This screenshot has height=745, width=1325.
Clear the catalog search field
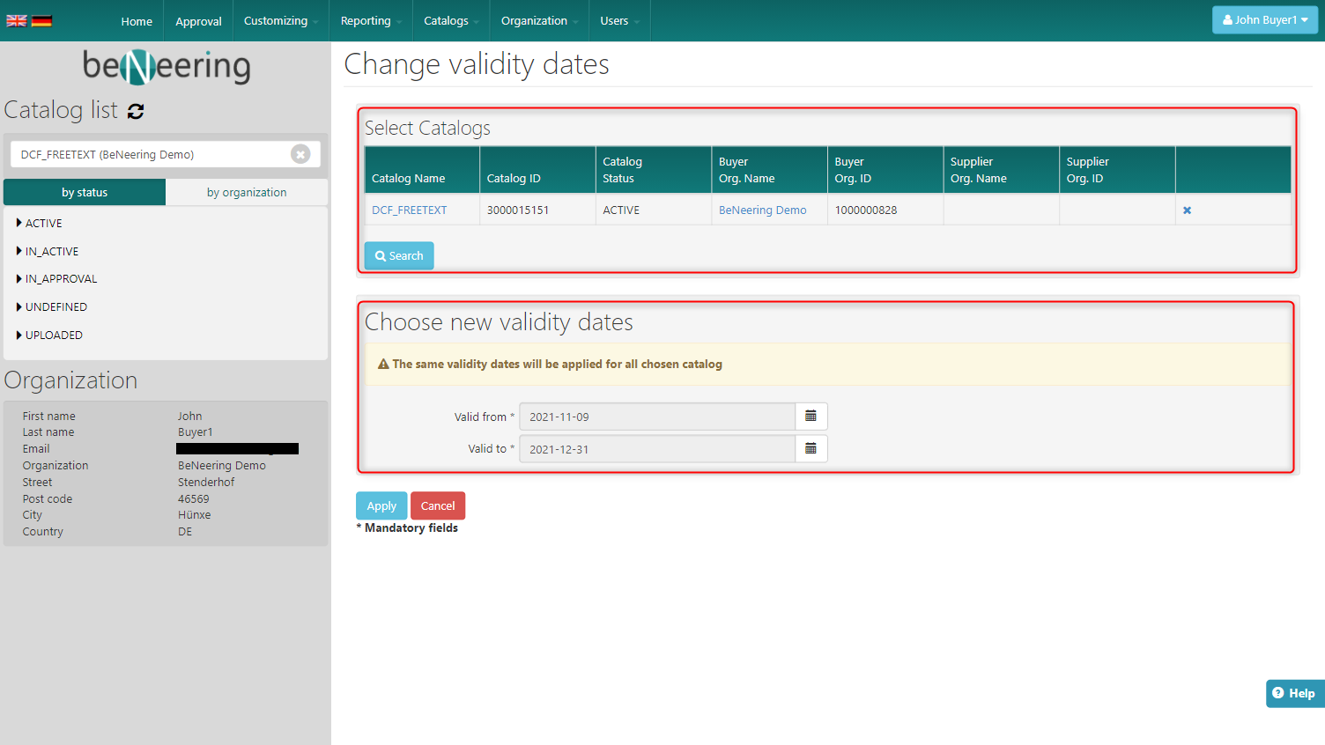[x=300, y=154]
